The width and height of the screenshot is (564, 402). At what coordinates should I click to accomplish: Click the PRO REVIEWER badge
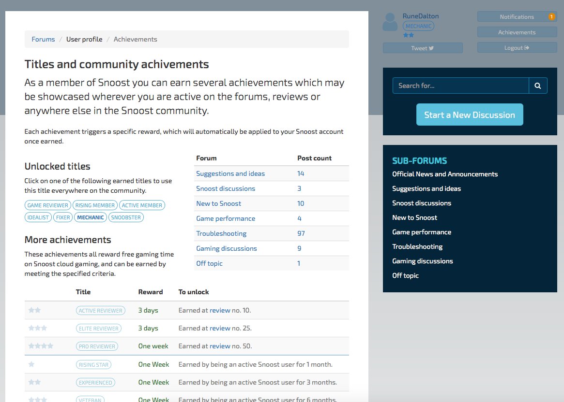[97, 346]
